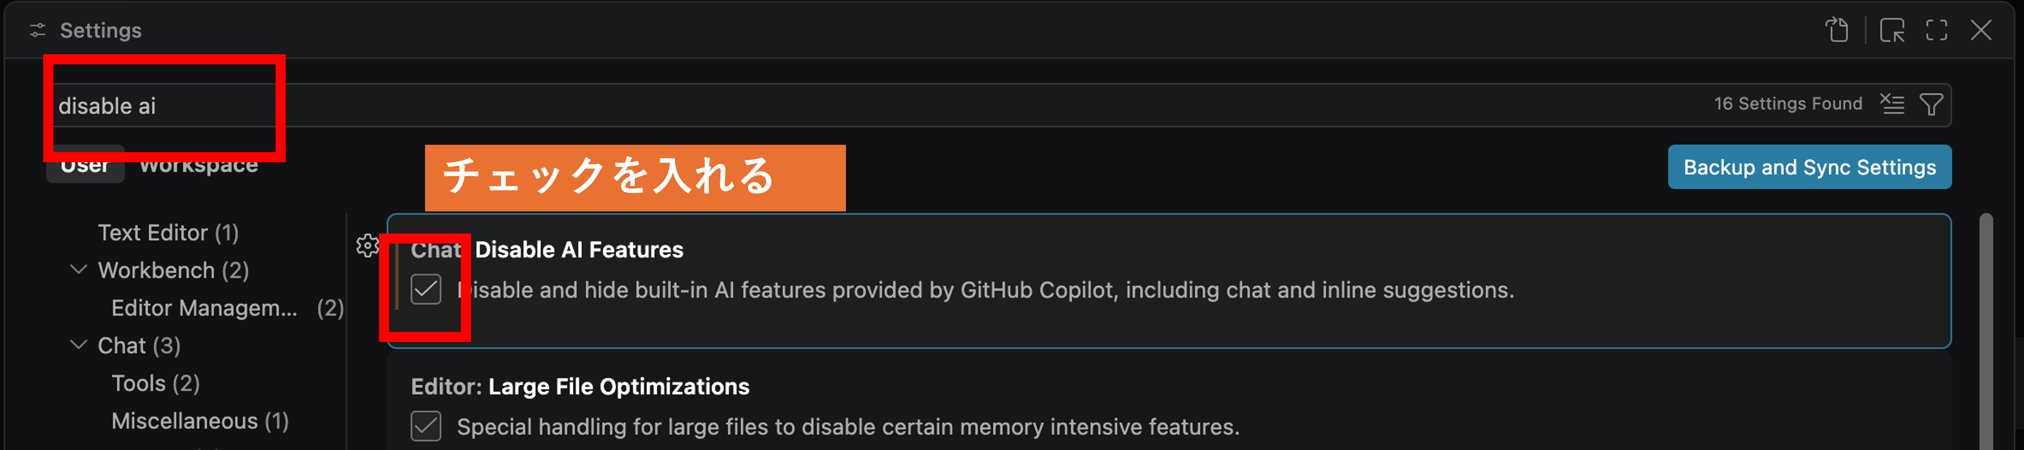2024x450 pixels.
Task: Open settings filter funnel icon
Action: tap(1931, 104)
